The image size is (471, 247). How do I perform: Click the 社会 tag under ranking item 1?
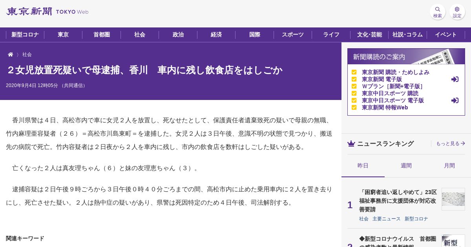click(x=364, y=219)
